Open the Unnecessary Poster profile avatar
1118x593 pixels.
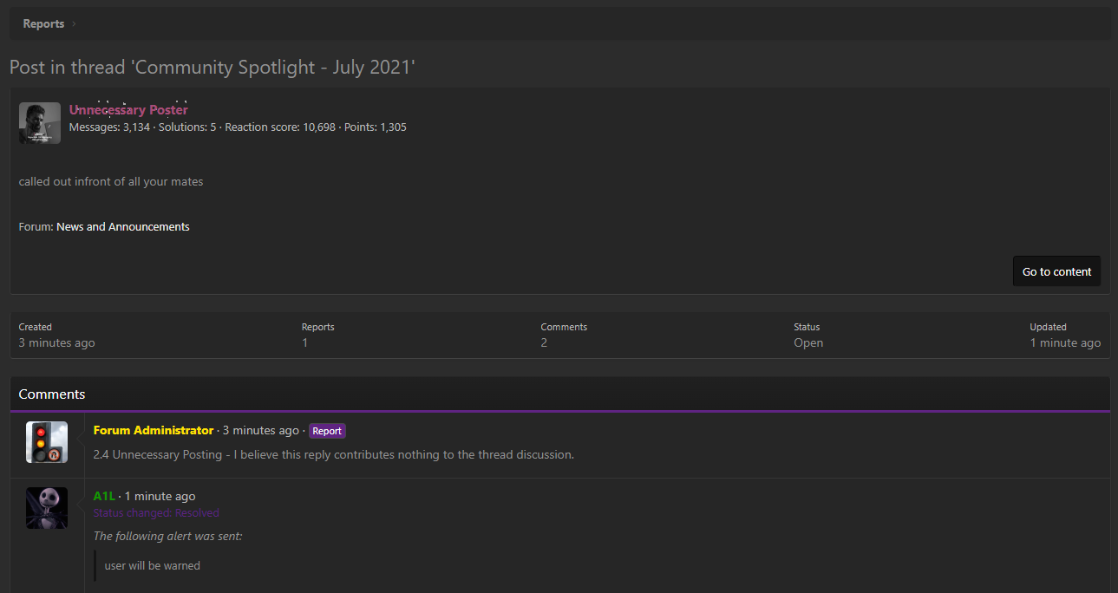(39, 122)
